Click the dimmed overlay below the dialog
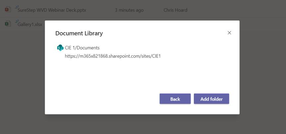286x134 pixels. pos(143,124)
